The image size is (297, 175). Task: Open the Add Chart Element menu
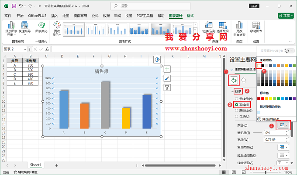coord(11,29)
